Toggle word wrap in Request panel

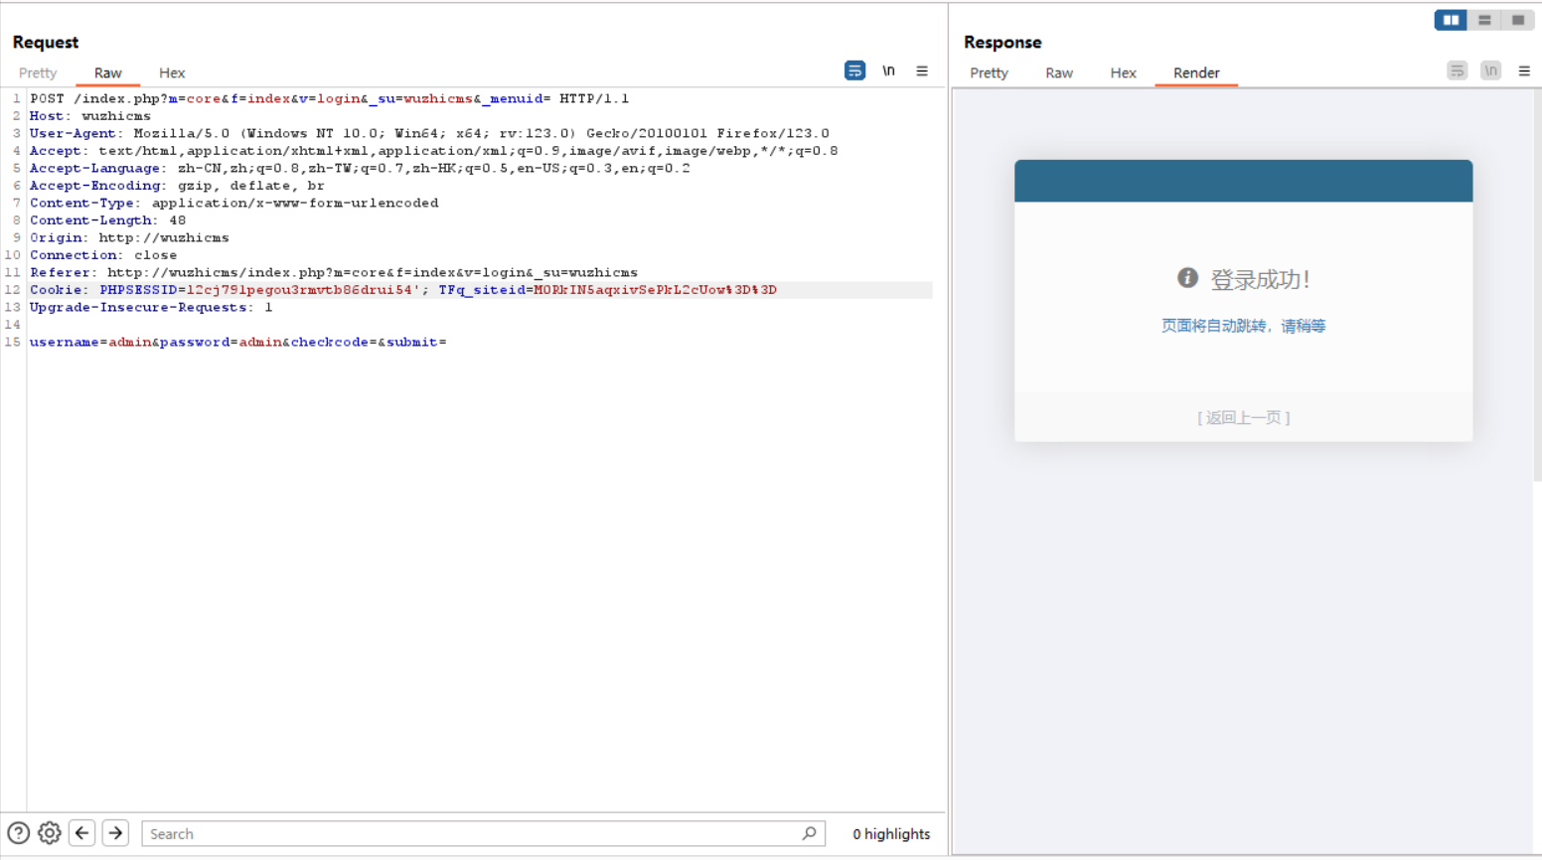854,71
